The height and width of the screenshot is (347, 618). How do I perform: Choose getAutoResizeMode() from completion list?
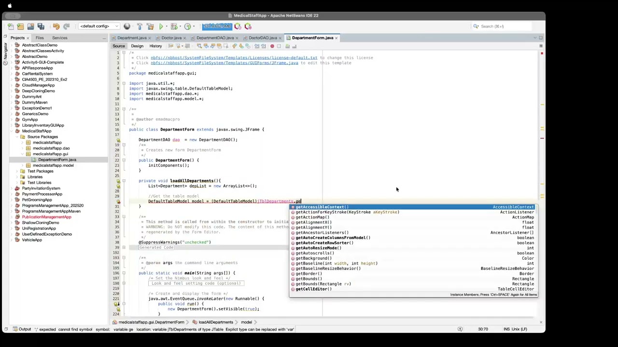pos(413,248)
